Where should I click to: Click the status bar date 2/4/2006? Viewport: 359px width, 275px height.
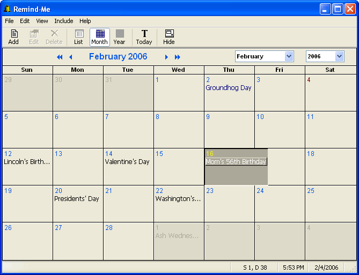[326, 267]
